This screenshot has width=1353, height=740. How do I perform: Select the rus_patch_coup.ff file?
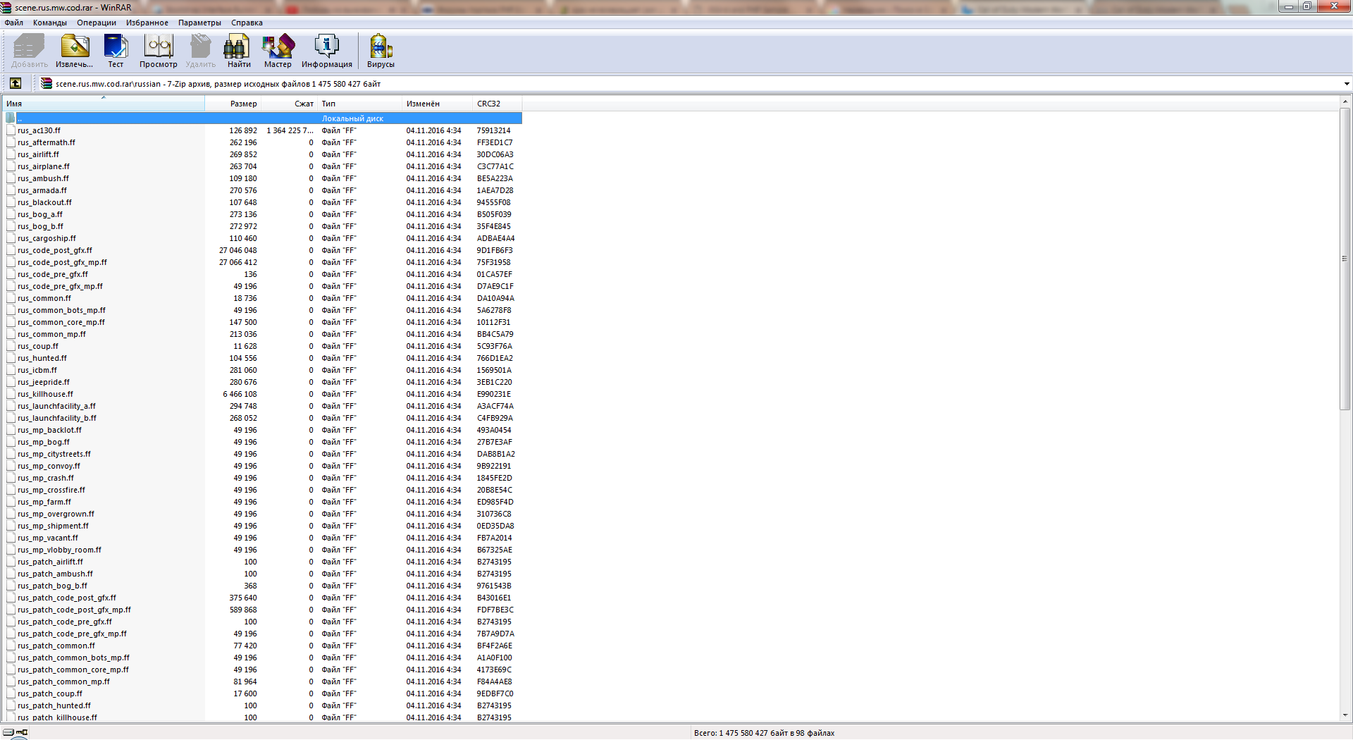tap(50, 693)
